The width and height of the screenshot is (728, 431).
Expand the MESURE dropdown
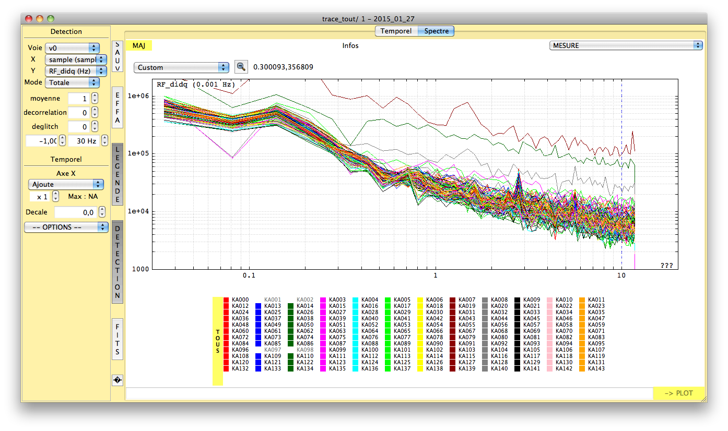pyautogui.click(x=626, y=45)
